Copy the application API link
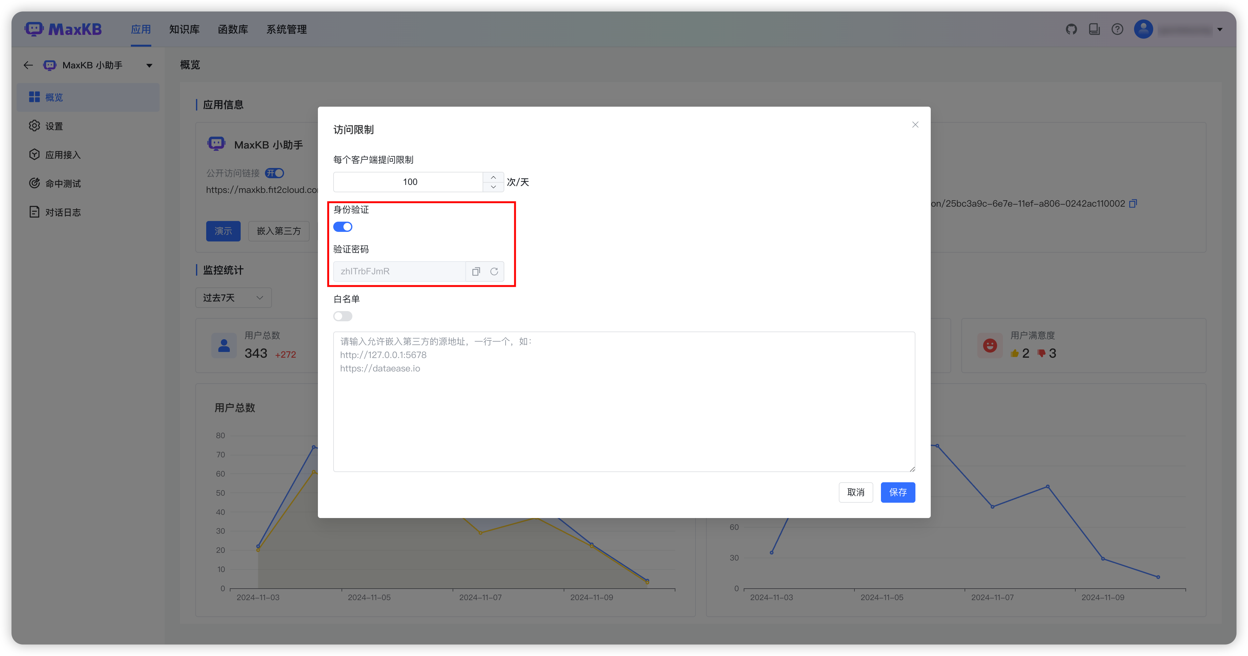This screenshot has width=1248, height=656. (x=1134, y=203)
